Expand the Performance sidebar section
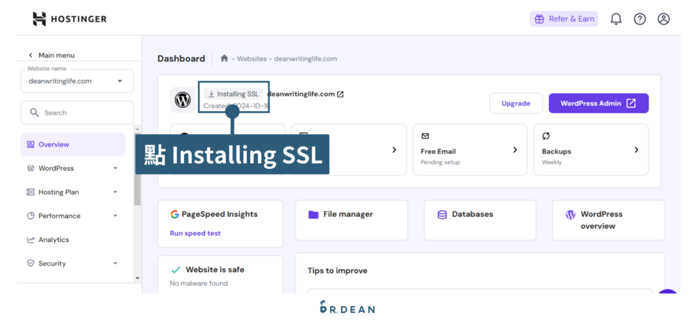The width and height of the screenshot is (695, 326). [x=115, y=216]
